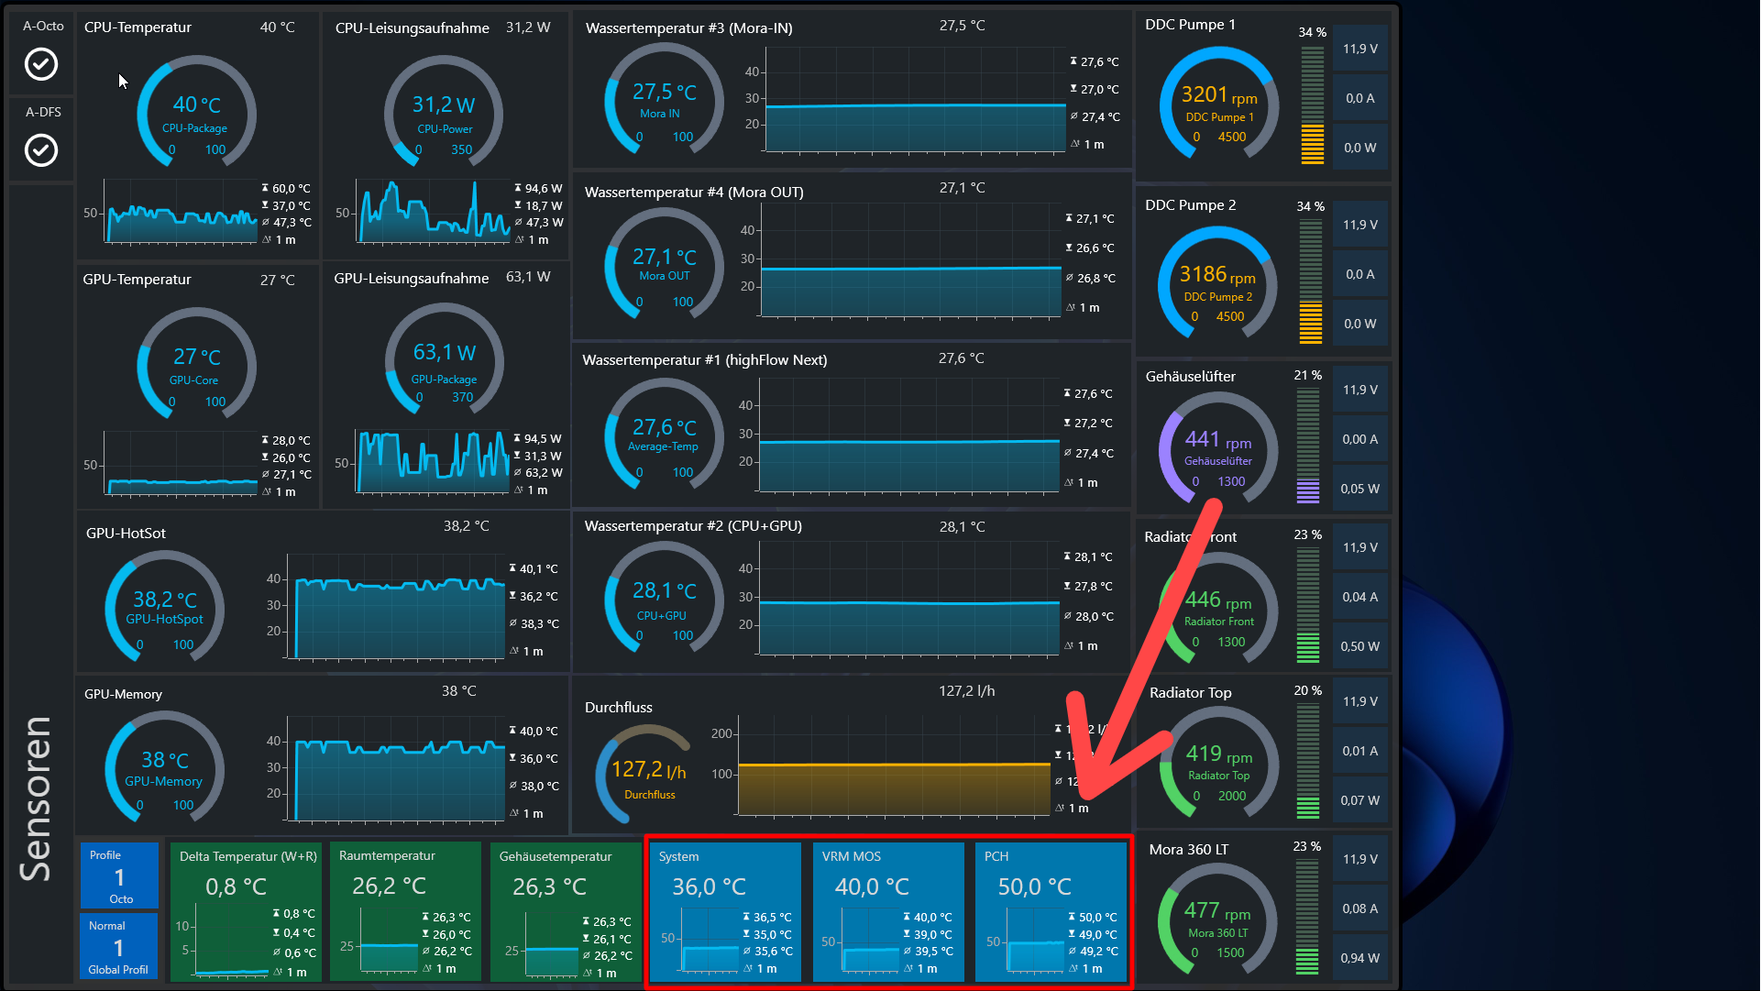Click the Radiator Top 11,9 V voltage box

pyautogui.click(x=1359, y=701)
